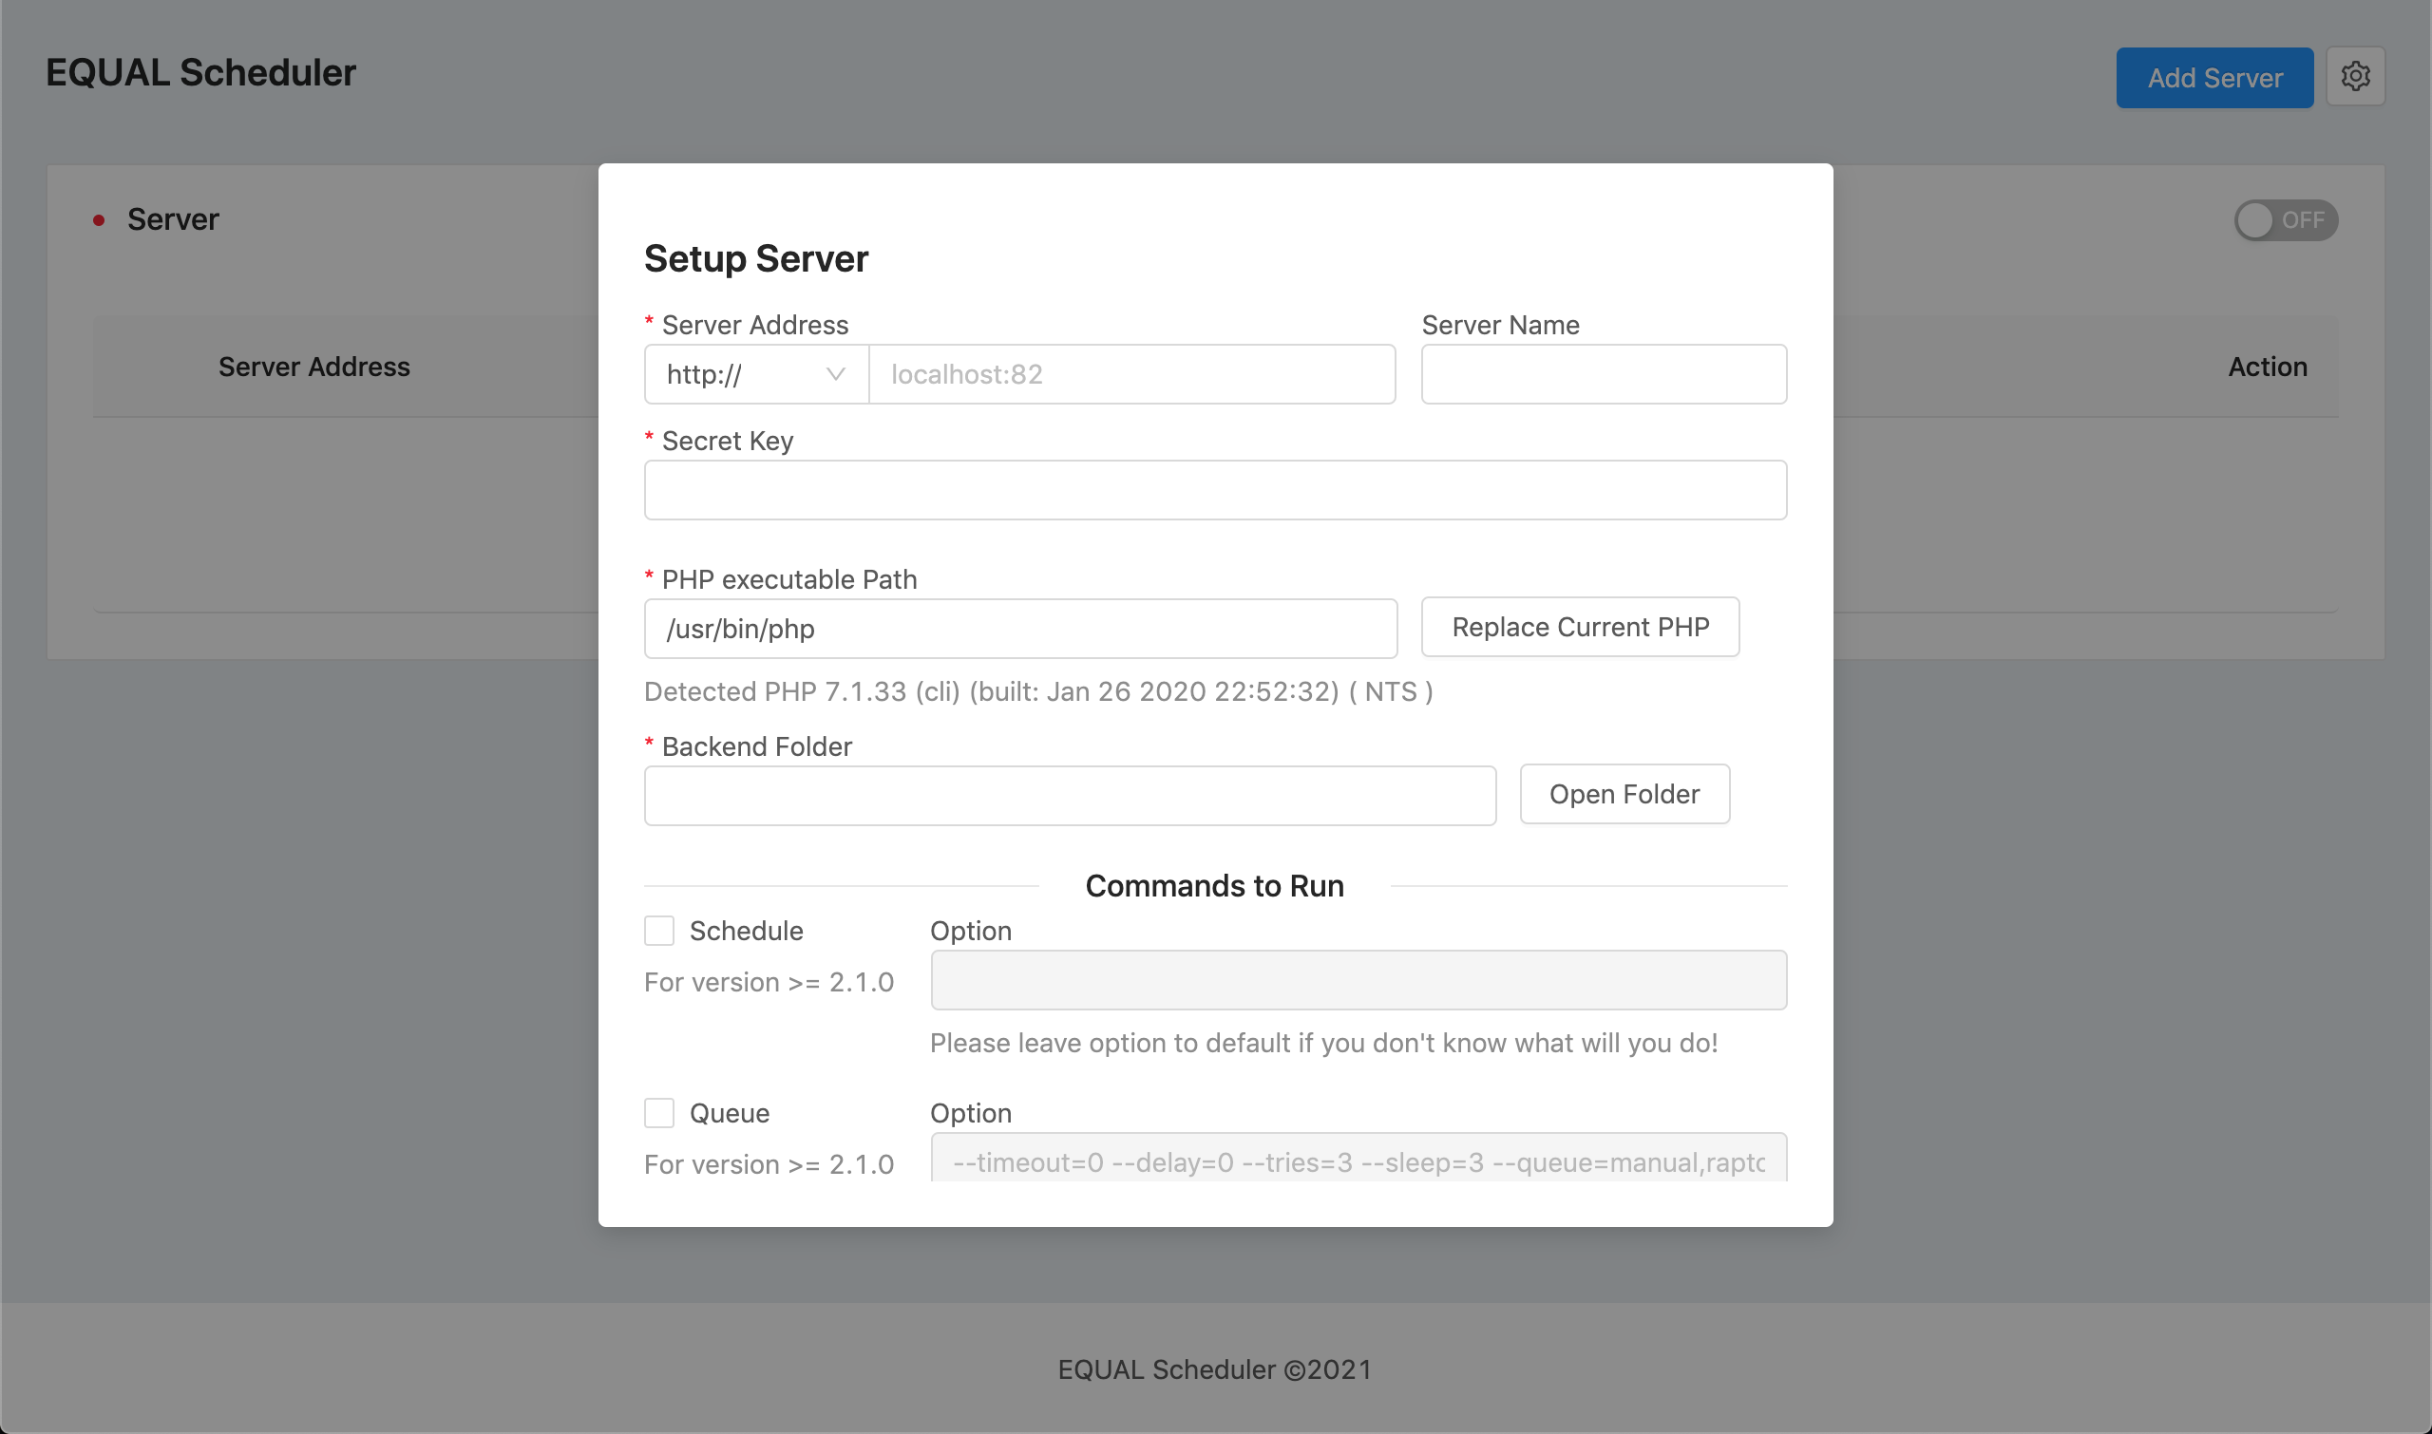Click the localhost:82 server address field
This screenshot has width=2432, height=1434.
tap(1130, 374)
